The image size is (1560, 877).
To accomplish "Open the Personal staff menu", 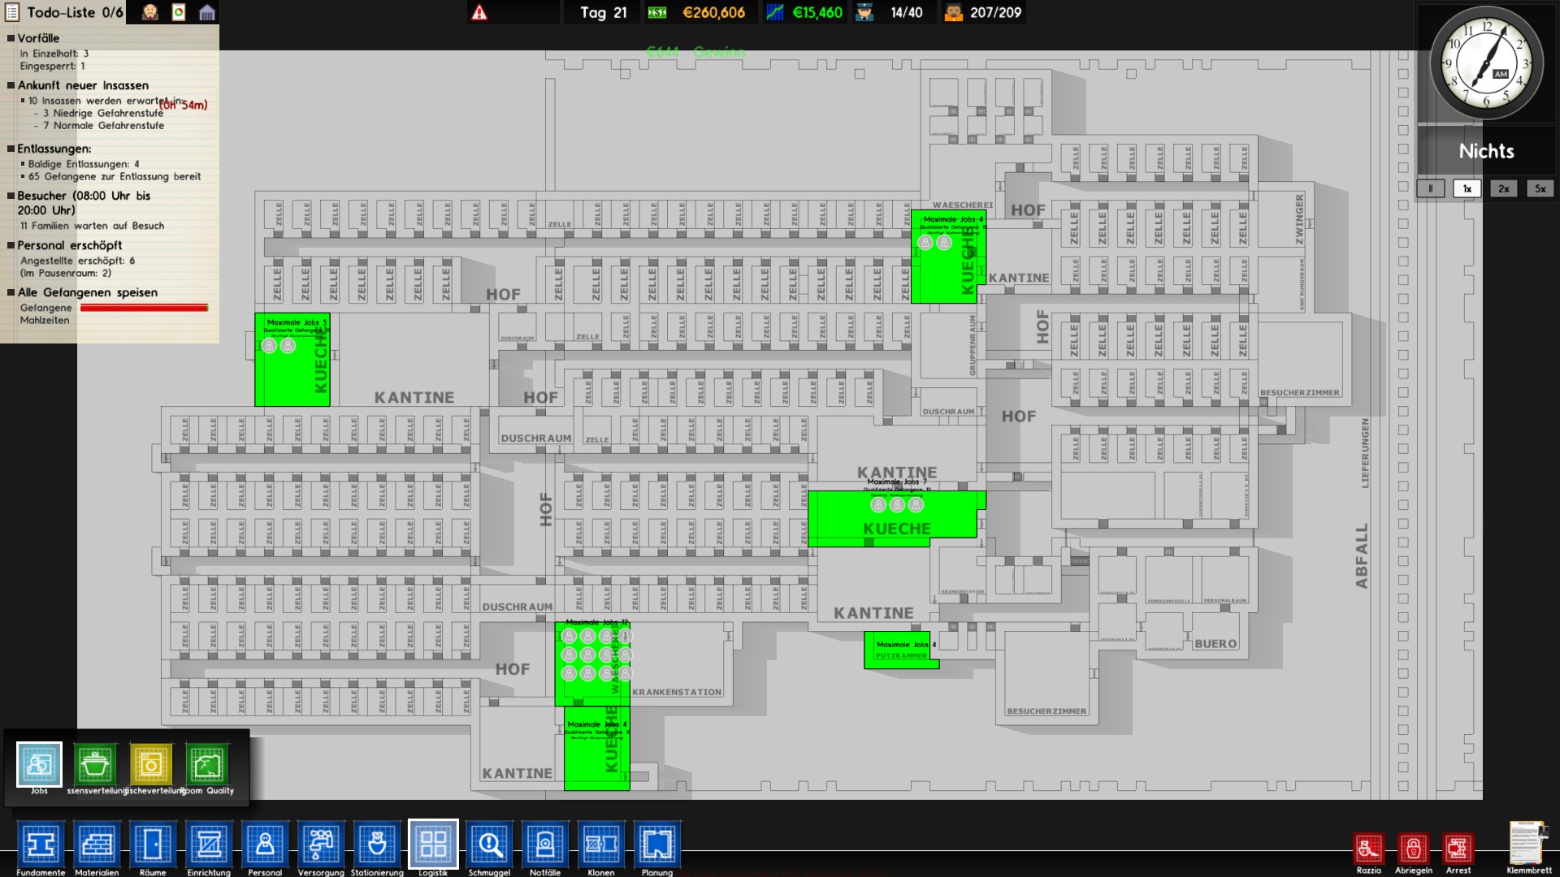I will [264, 845].
